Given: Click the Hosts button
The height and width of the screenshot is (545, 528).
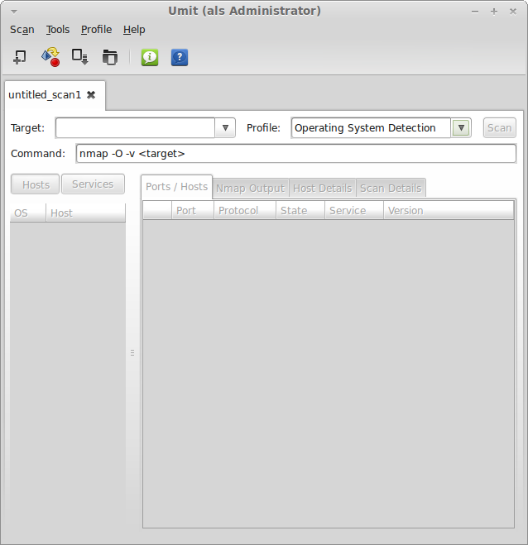Looking at the screenshot, I should 36,184.
